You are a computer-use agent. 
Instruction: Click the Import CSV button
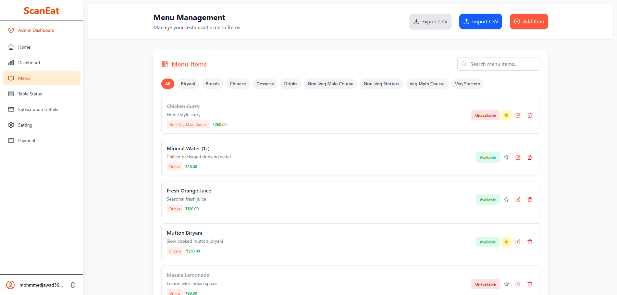click(x=481, y=21)
